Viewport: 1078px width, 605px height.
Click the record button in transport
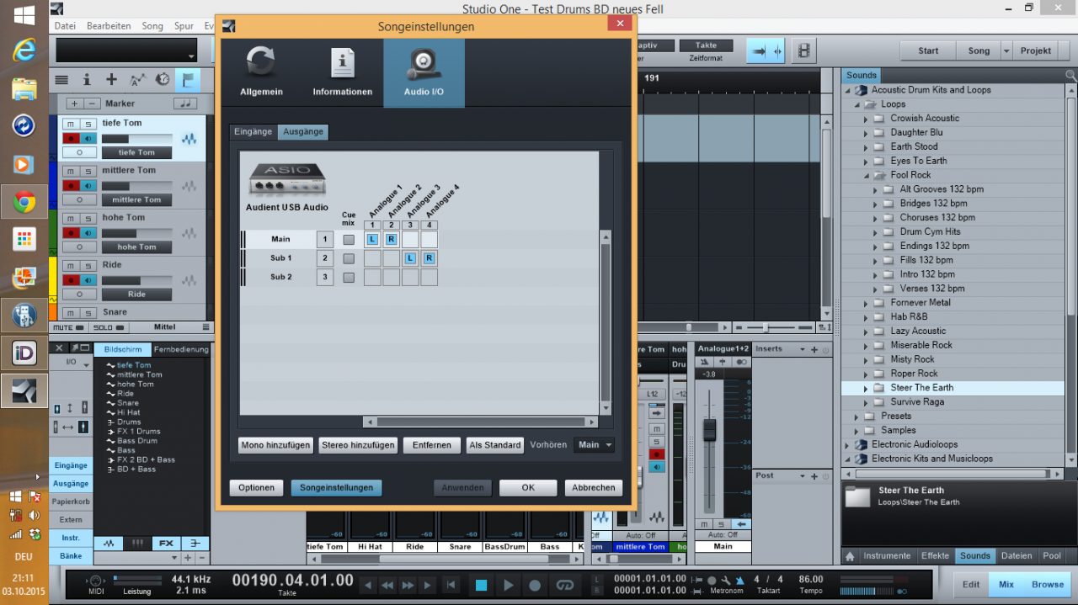click(x=535, y=585)
